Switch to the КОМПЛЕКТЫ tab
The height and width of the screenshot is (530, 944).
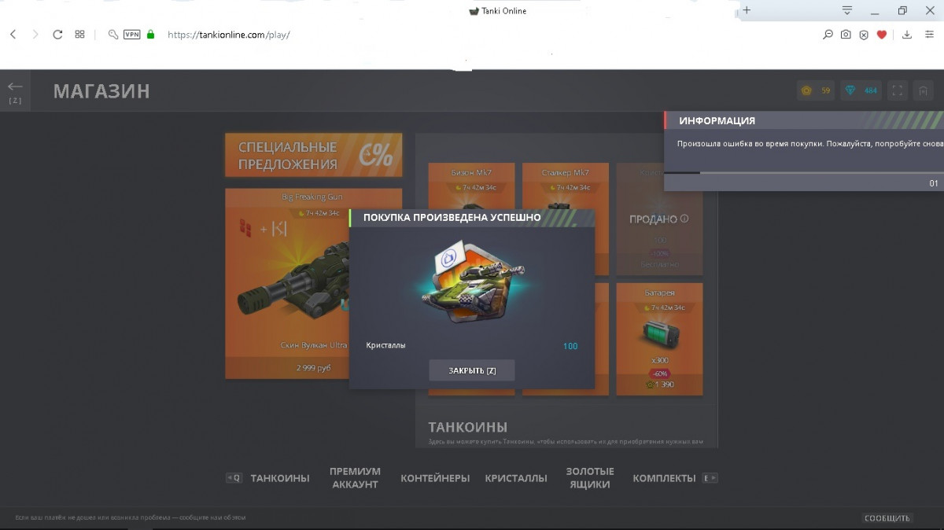(x=664, y=478)
